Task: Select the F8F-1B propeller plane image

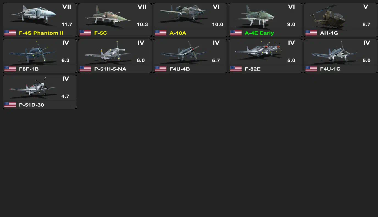Action: 32,52
